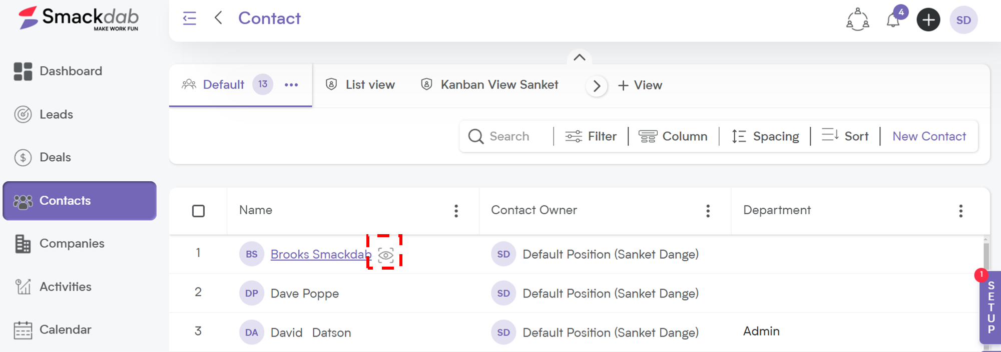Image resolution: width=1001 pixels, height=352 pixels.
Task: Open the Smackdab logo home link
Action: 79,19
